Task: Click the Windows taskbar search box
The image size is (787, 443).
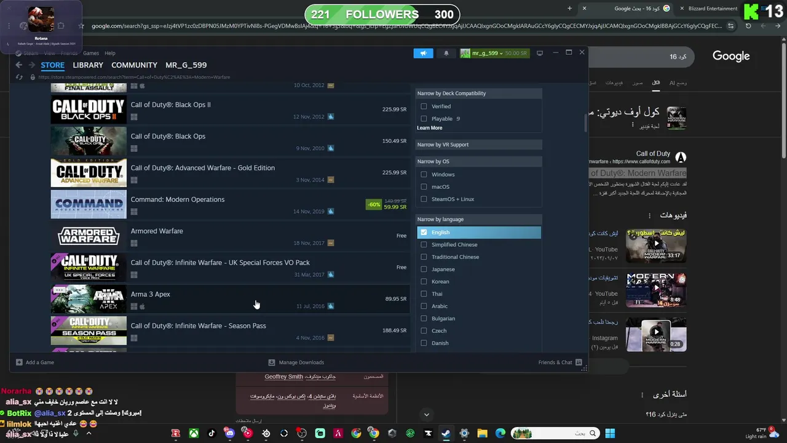Action: click(x=556, y=433)
